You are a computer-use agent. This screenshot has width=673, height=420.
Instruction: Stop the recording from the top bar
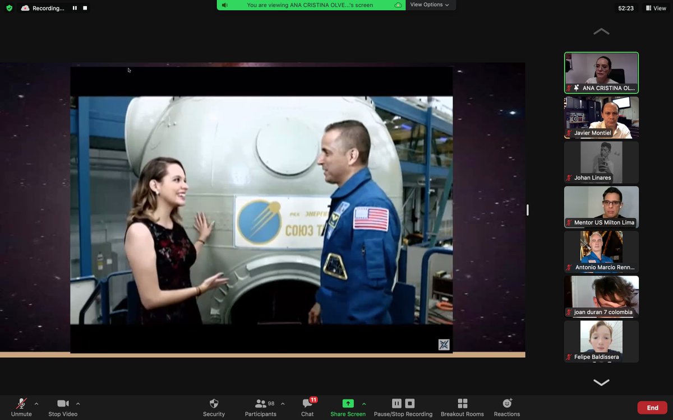point(85,8)
